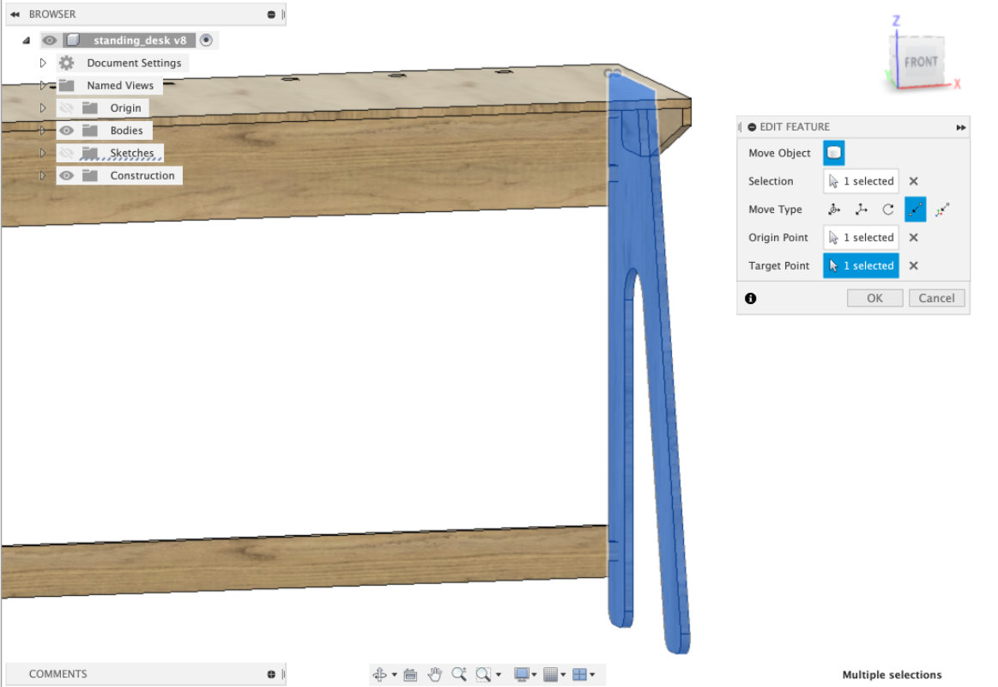998x687 pixels.
Task: Cancel the Edit Feature dialog
Action: 936,298
